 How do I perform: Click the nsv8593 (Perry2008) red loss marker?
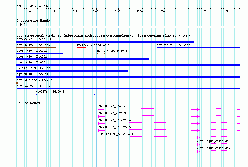[x=82, y=48]
